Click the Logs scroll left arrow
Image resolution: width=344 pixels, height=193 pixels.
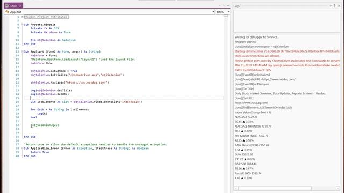[x=236, y=188]
